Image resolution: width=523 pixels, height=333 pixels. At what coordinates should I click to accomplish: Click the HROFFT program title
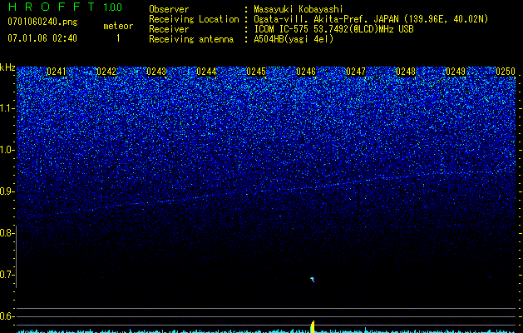click(x=52, y=7)
